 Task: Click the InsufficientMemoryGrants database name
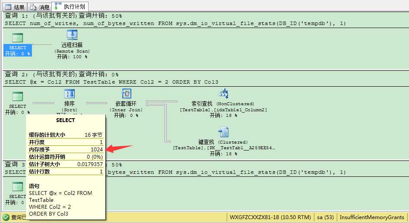click(x=372, y=217)
